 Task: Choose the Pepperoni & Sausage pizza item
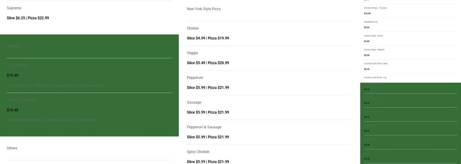[204, 127]
